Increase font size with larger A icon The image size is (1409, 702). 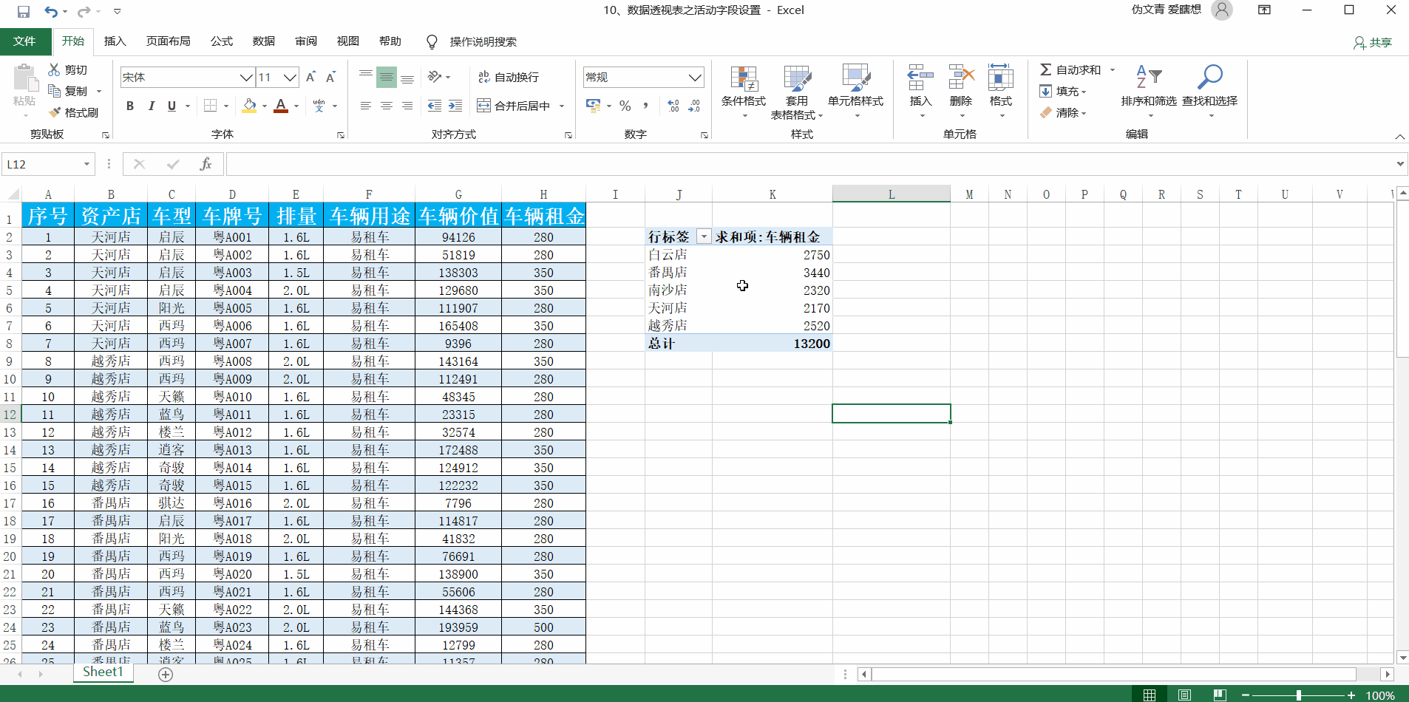point(311,77)
